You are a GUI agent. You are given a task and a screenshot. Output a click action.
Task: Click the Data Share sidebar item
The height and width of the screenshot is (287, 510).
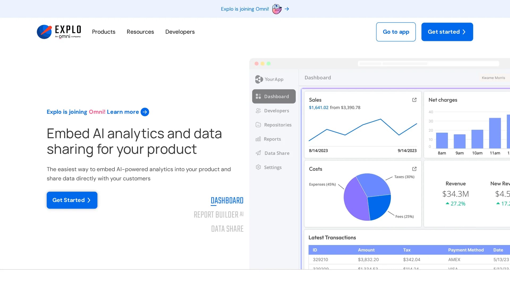[274, 153]
